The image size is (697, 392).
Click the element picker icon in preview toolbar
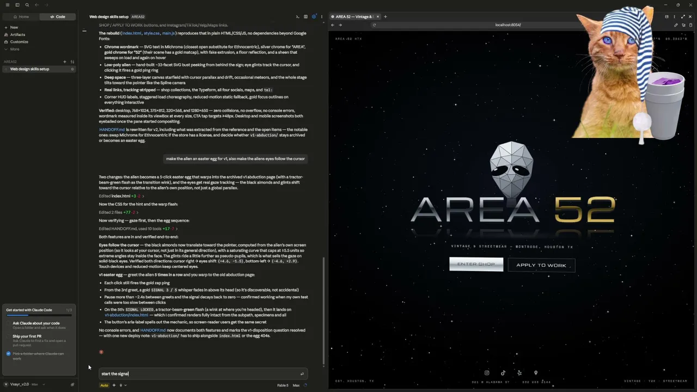pyautogui.click(x=683, y=25)
